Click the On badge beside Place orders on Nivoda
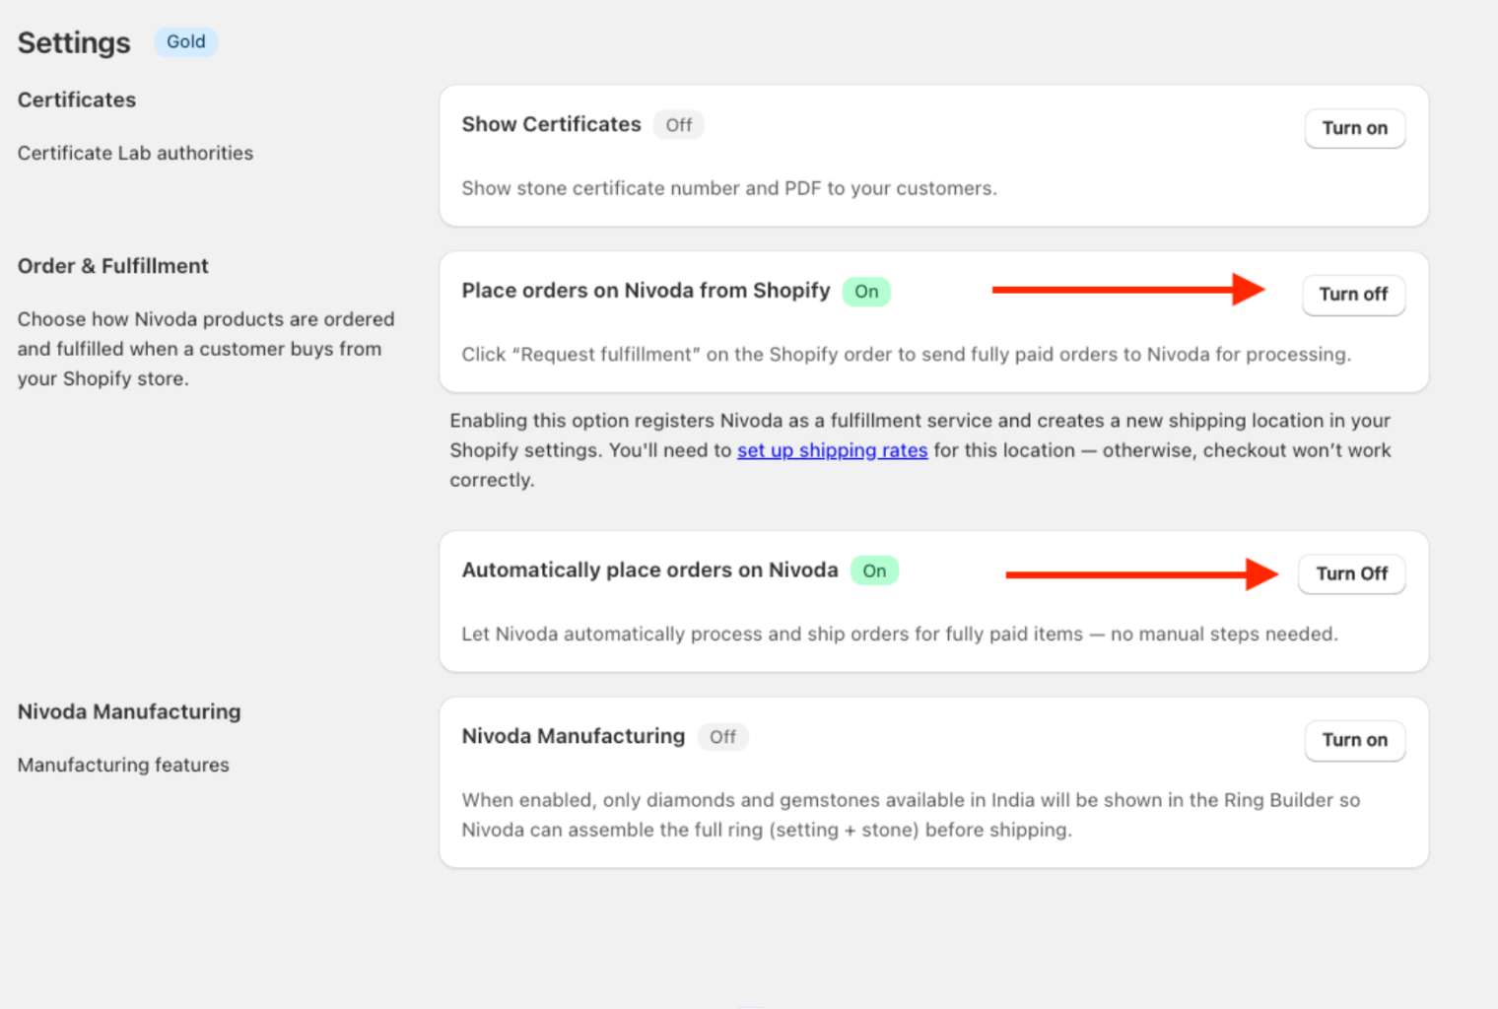1498x1009 pixels. pyautogui.click(x=866, y=292)
